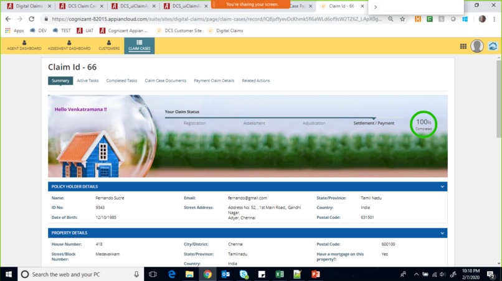502x281 pixels.
Task: Open the Related Actions tab
Action: (x=256, y=81)
